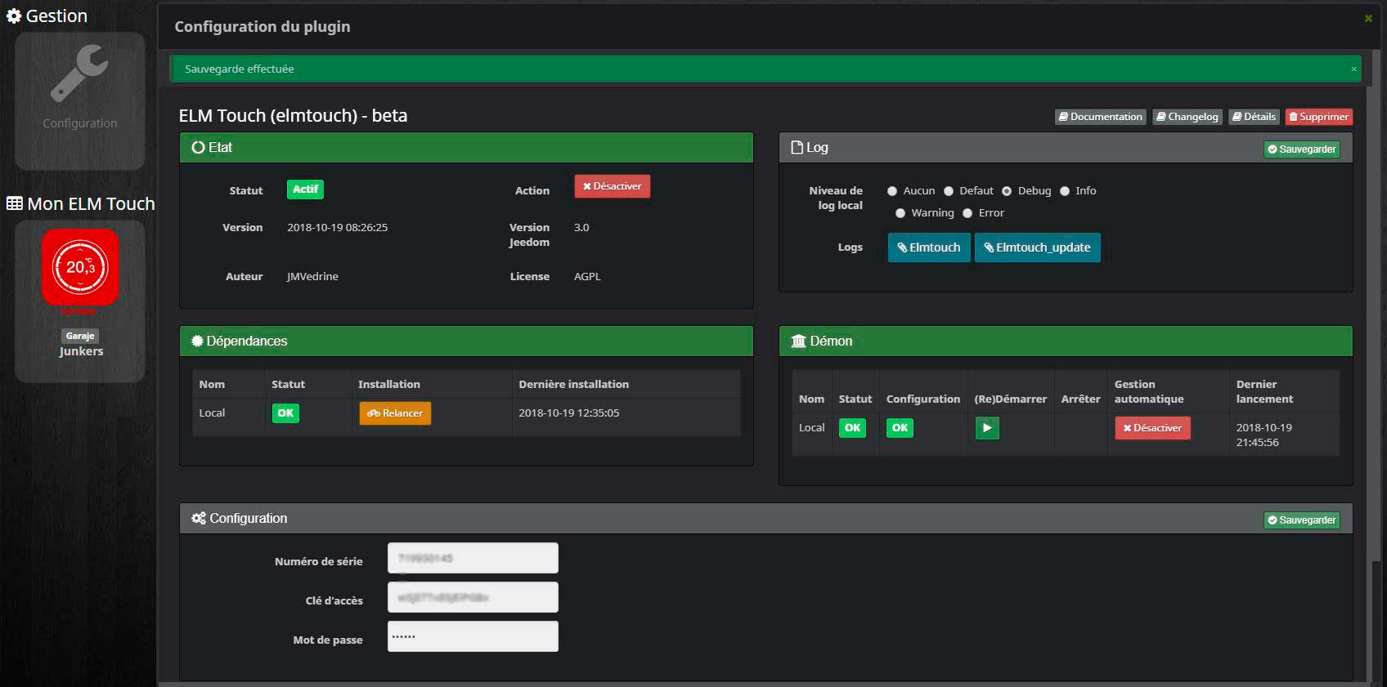1387x687 pixels.
Task: Click Supprimer to delete the plugin
Action: (x=1318, y=117)
